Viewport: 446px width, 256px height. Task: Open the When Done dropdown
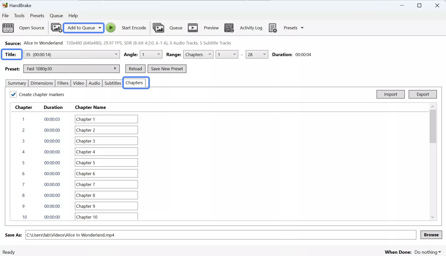(x=428, y=252)
